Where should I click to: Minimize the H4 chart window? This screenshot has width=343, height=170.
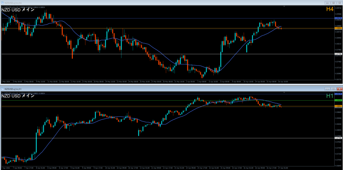click(327, 3)
